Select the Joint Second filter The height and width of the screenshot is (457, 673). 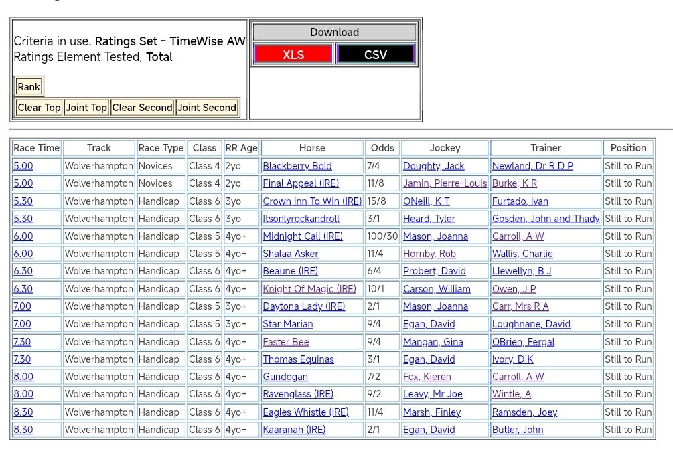click(x=207, y=108)
